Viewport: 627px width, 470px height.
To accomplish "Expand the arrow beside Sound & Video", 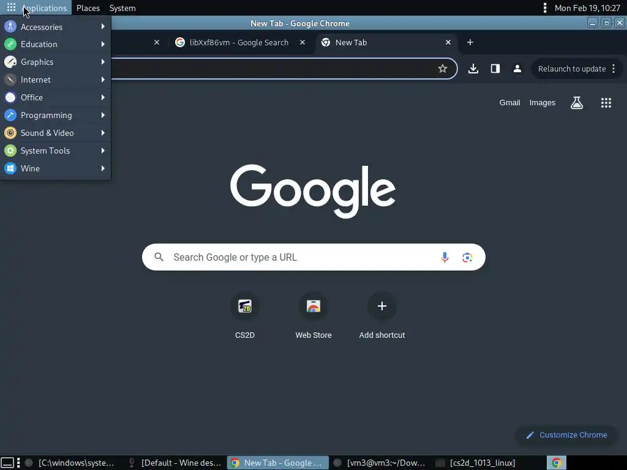I will pyautogui.click(x=103, y=133).
